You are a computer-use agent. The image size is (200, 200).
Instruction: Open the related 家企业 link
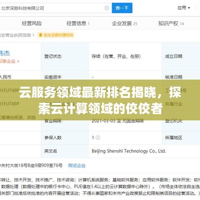click(10, 61)
